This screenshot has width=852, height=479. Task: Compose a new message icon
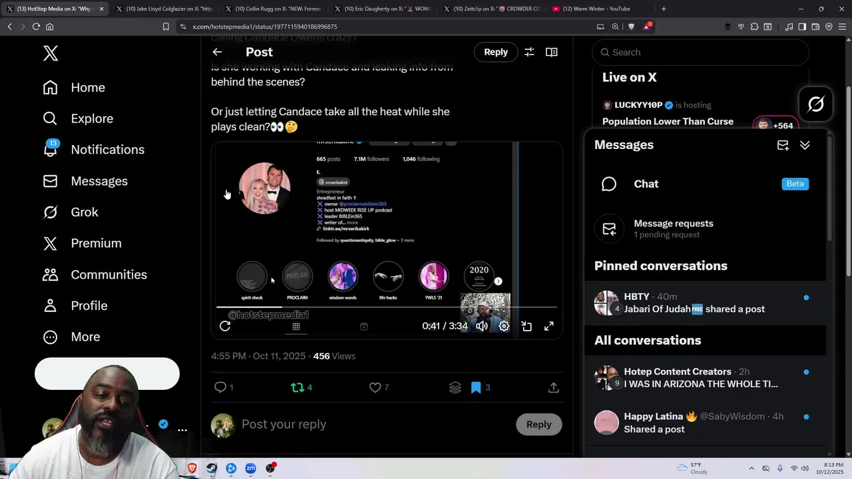pos(783,145)
